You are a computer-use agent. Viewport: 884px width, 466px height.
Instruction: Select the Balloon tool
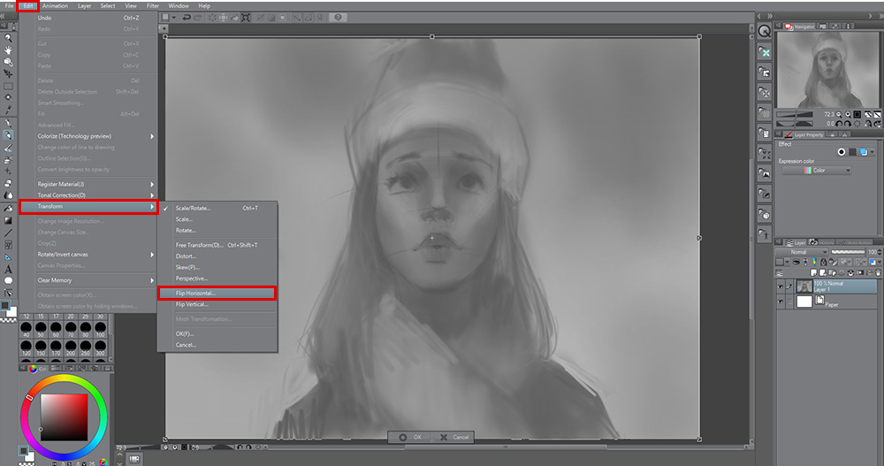click(8, 281)
